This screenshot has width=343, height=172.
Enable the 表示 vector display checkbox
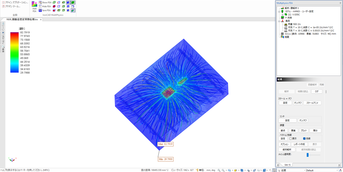point(290,139)
